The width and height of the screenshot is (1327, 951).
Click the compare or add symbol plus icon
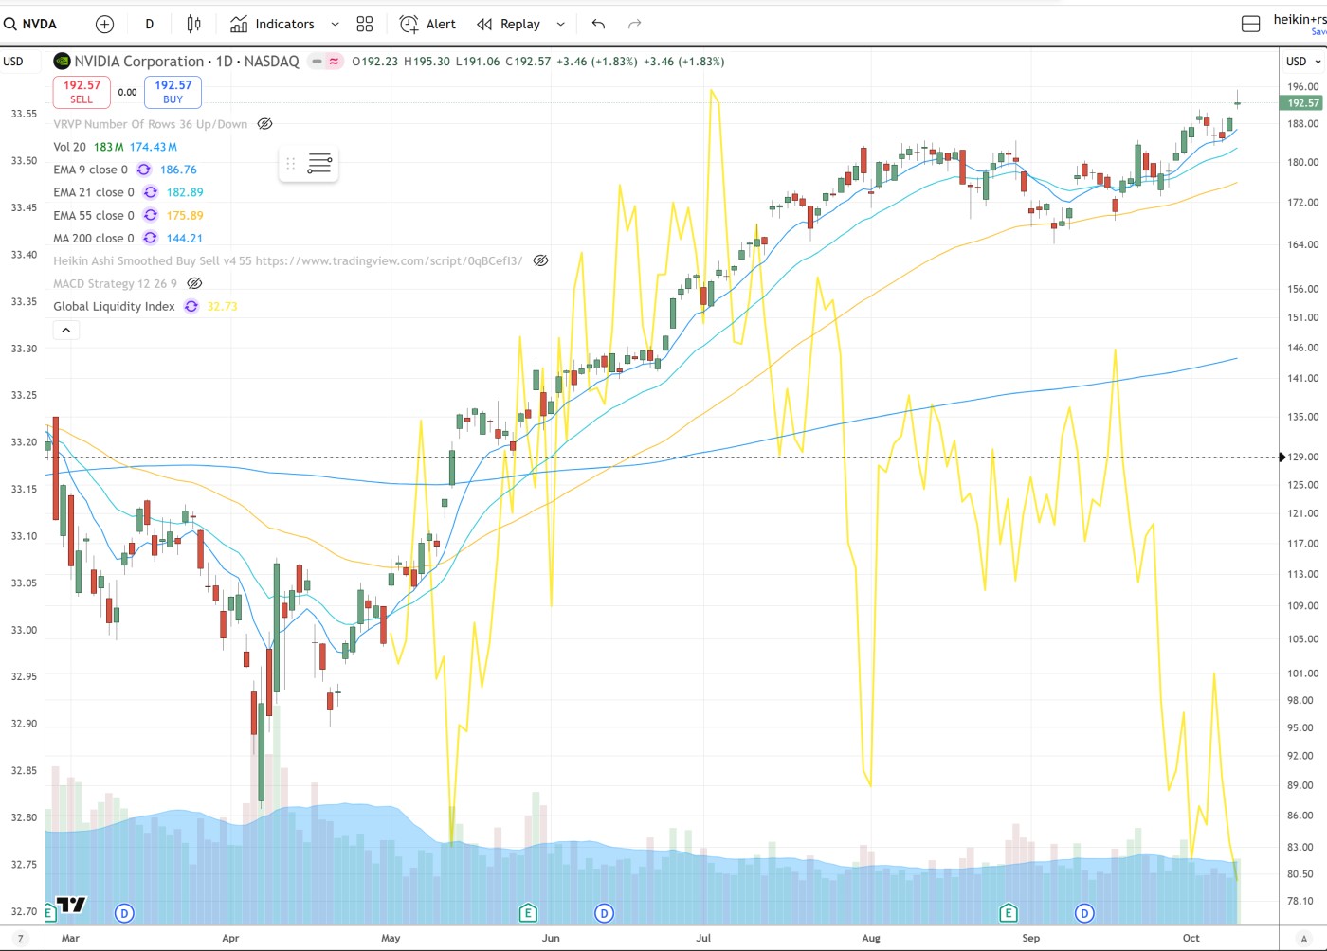[x=105, y=24]
